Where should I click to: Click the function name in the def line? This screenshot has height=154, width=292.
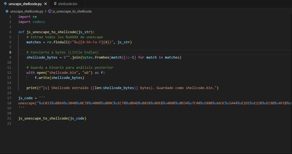tap(51, 32)
